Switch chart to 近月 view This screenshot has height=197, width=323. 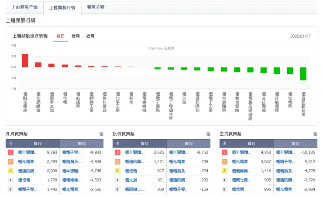pyautogui.click(x=90, y=36)
